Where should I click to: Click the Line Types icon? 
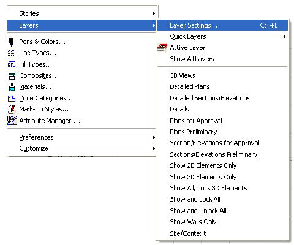12,53
